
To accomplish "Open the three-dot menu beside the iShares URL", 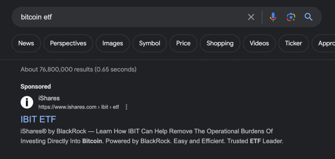I will (x=127, y=107).
